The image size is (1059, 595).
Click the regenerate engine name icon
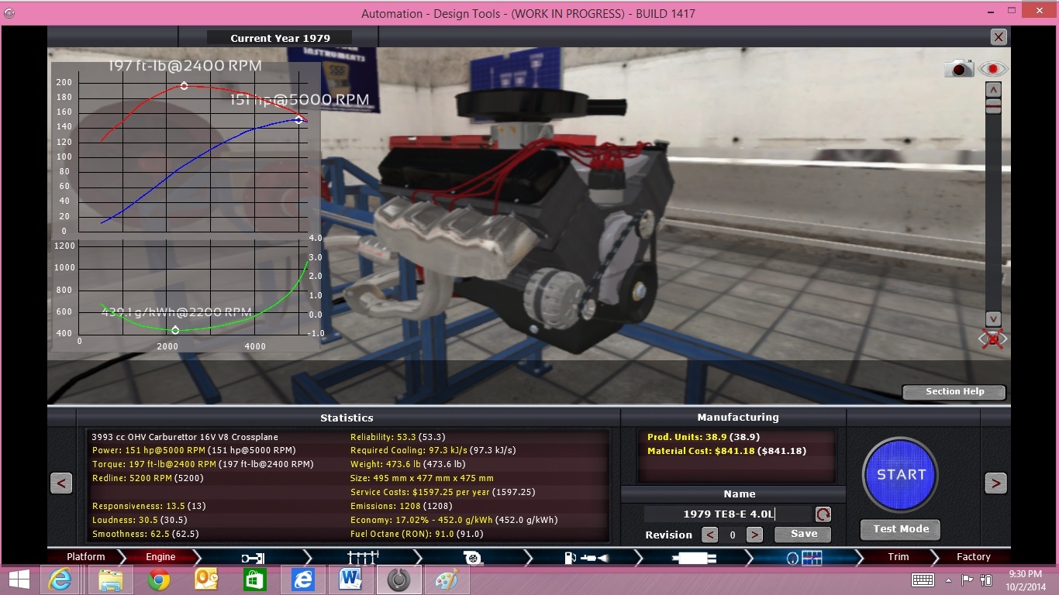pos(823,514)
